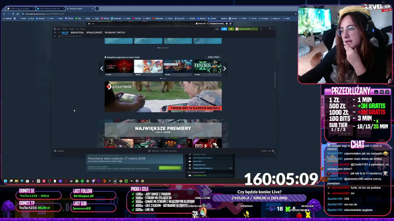Image resolution: width=394 pixels, height=221 pixels.
Task: Select the Everwind na Steam browser tab
Action: [x=80, y=9]
